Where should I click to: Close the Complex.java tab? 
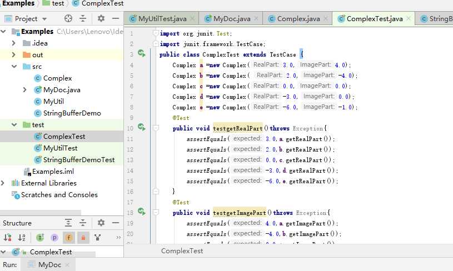[x=326, y=19]
